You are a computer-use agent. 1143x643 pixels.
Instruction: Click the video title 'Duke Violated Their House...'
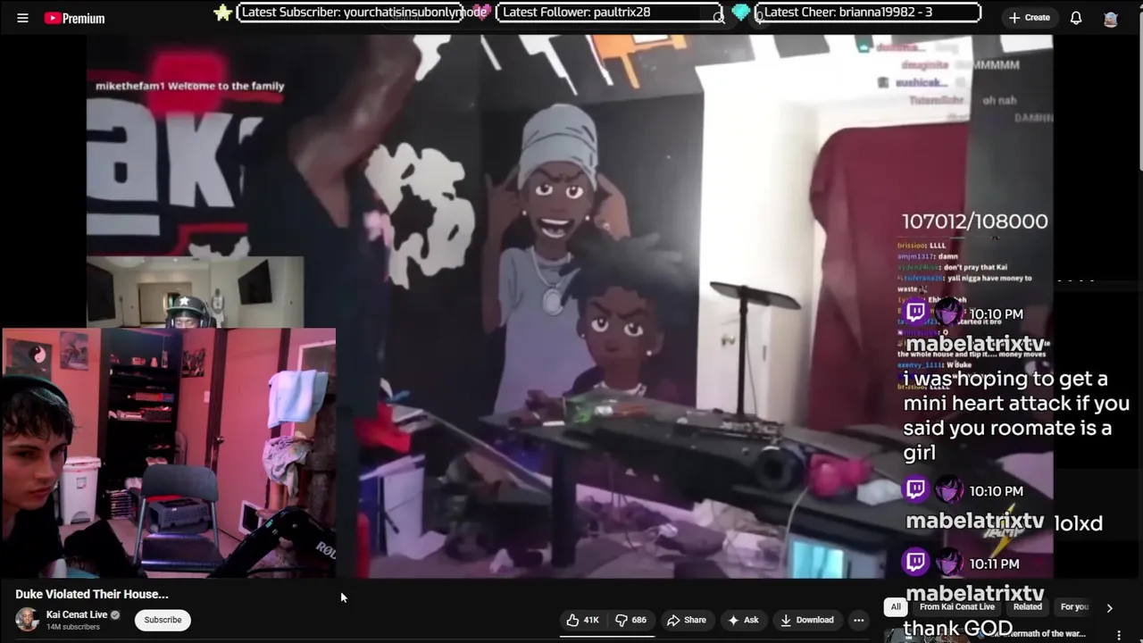pos(92,594)
